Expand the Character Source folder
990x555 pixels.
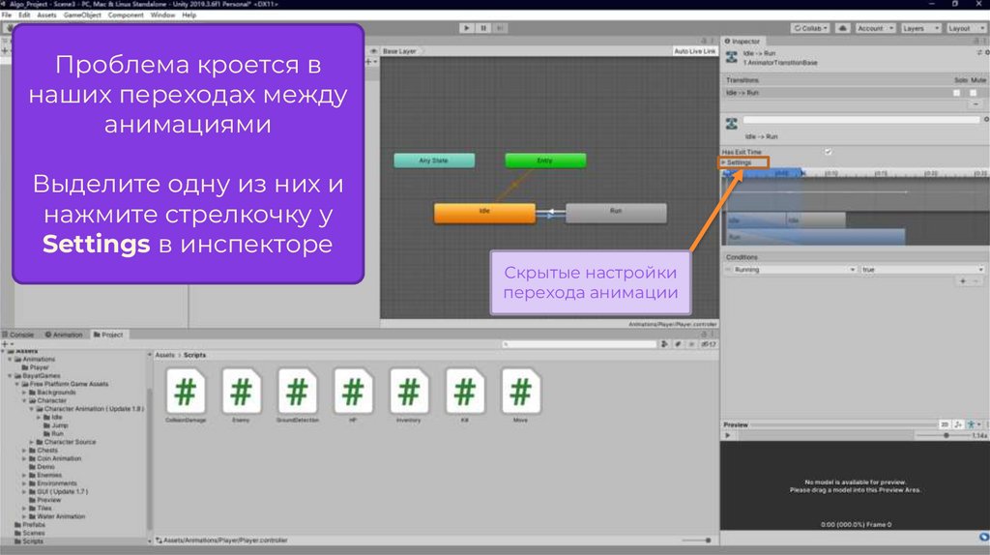pyautogui.click(x=32, y=442)
